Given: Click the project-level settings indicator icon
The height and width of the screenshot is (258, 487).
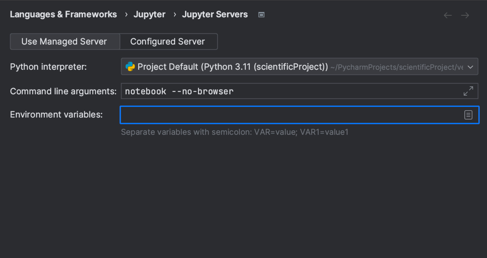Looking at the screenshot, I should pyautogui.click(x=261, y=15).
